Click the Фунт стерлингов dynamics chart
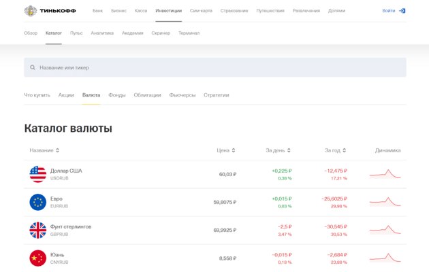The width and height of the screenshot is (429, 272). [385, 230]
